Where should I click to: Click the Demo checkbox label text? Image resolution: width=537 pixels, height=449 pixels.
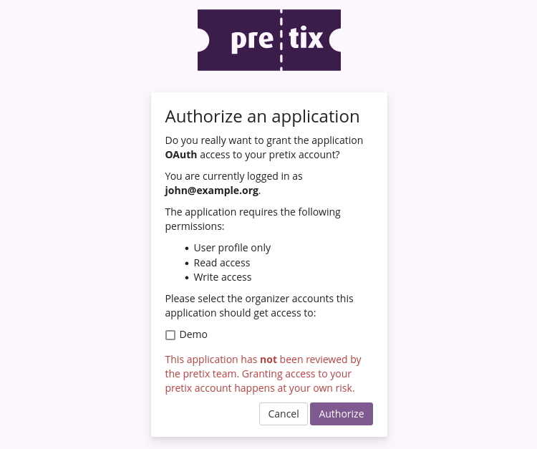pyautogui.click(x=193, y=334)
